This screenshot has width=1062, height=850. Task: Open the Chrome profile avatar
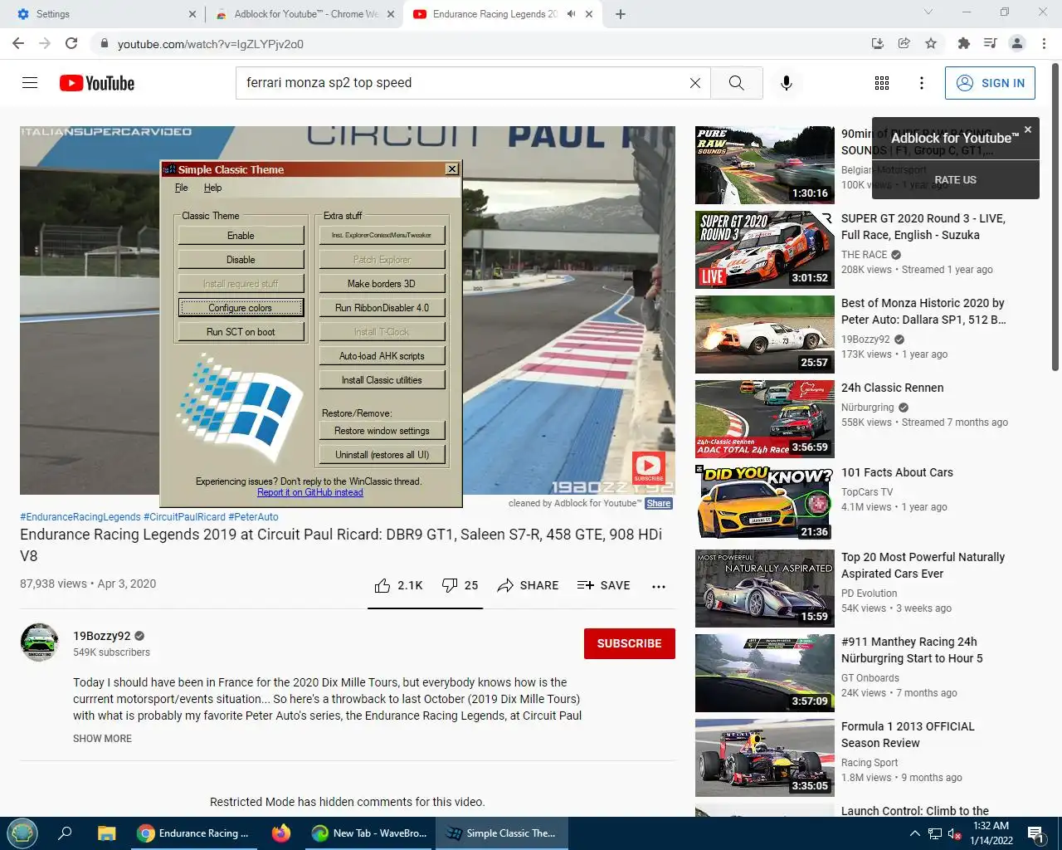[1017, 43]
